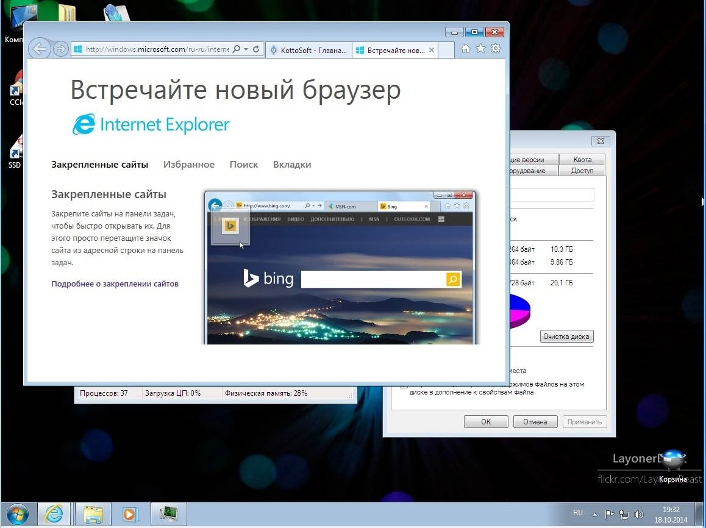Select the Корзина recycle bin desktop icon
Image resolution: width=706 pixels, height=528 pixels.
point(672,466)
